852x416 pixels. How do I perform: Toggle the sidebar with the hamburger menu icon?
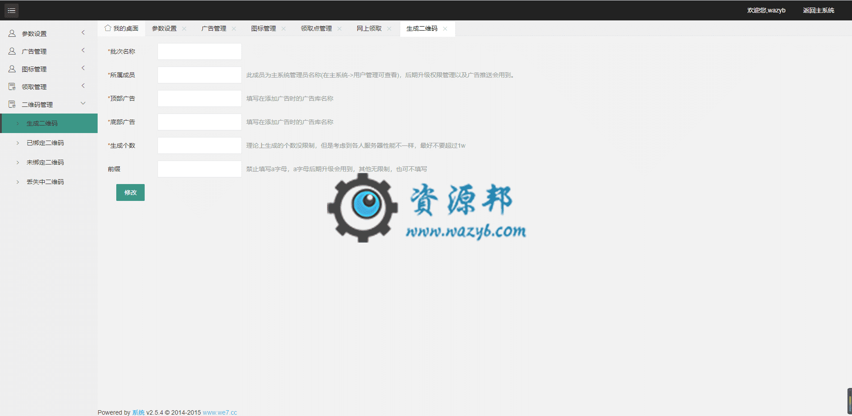12,10
